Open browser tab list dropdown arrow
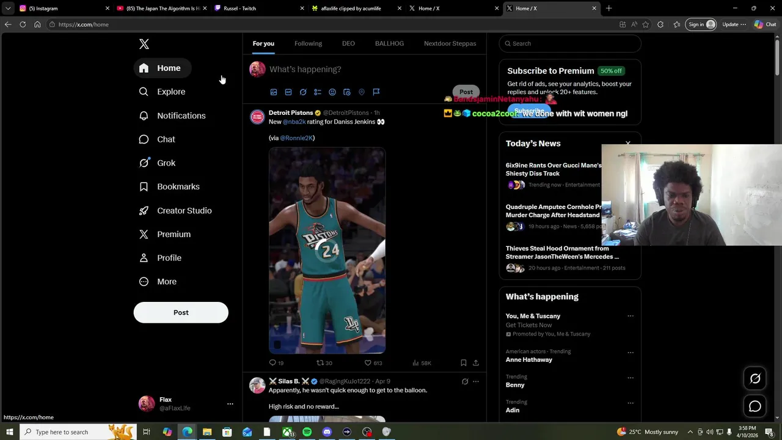This screenshot has height=440, width=782. coord(7,9)
